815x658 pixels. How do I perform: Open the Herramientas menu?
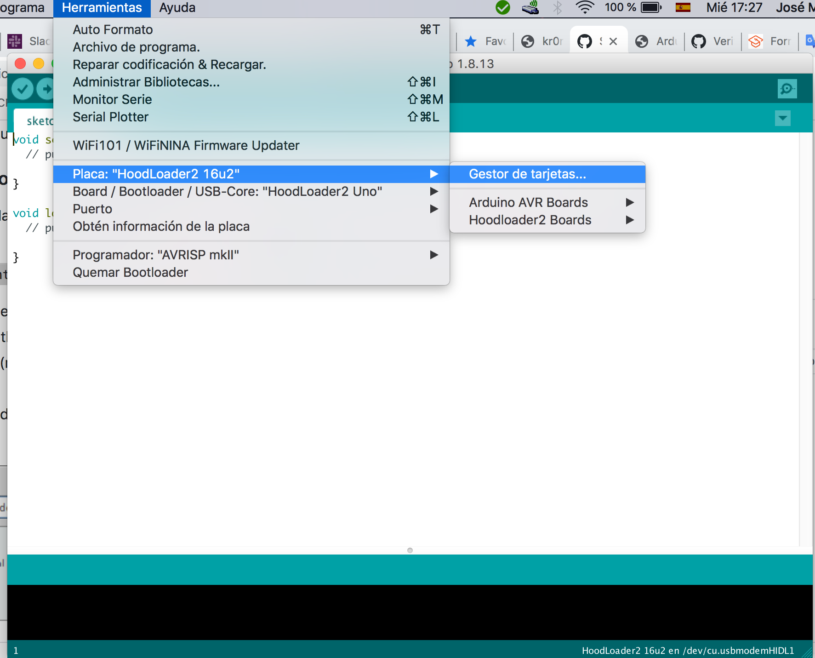[x=102, y=8]
